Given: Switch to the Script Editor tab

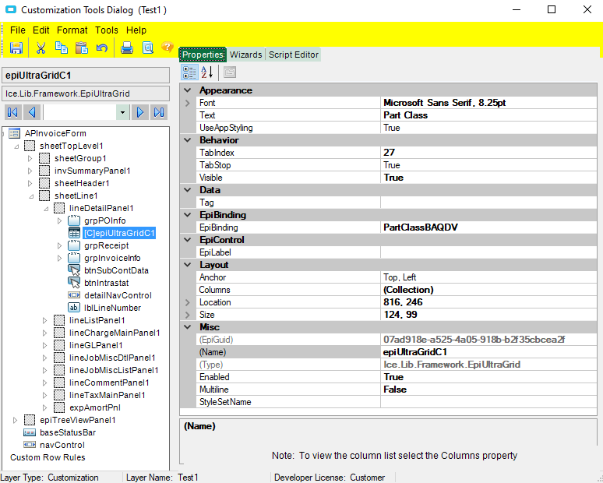Looking at the screenshot, I should tap(294, 55).
